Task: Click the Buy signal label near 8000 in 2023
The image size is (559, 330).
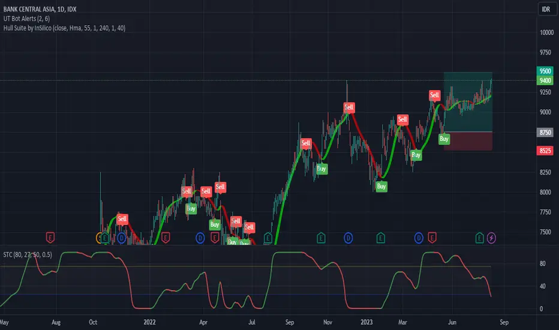Action: (x=381, y=186)
